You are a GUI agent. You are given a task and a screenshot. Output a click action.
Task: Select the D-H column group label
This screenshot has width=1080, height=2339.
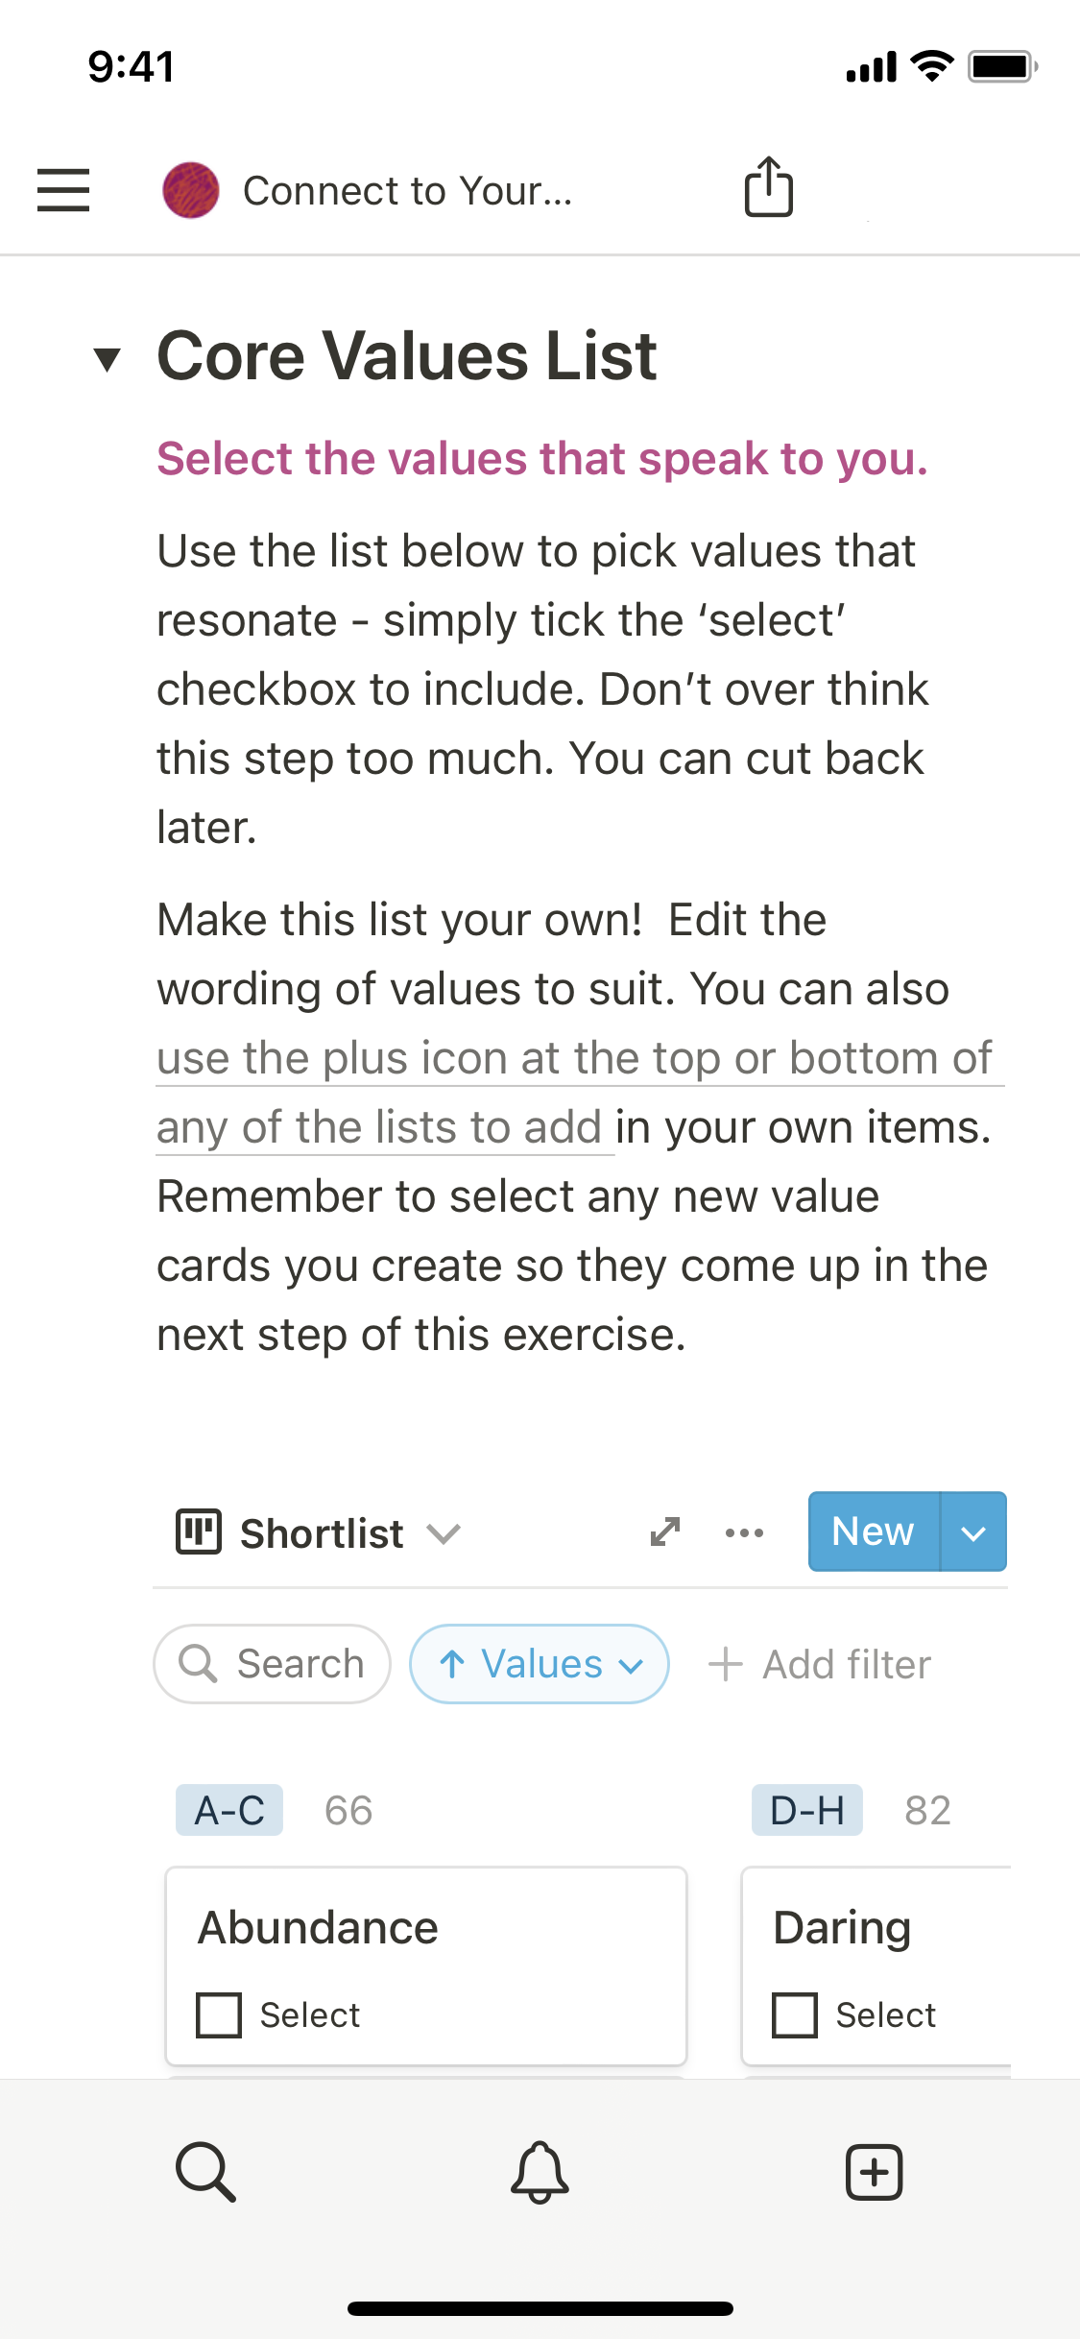tap(806, 1810)
